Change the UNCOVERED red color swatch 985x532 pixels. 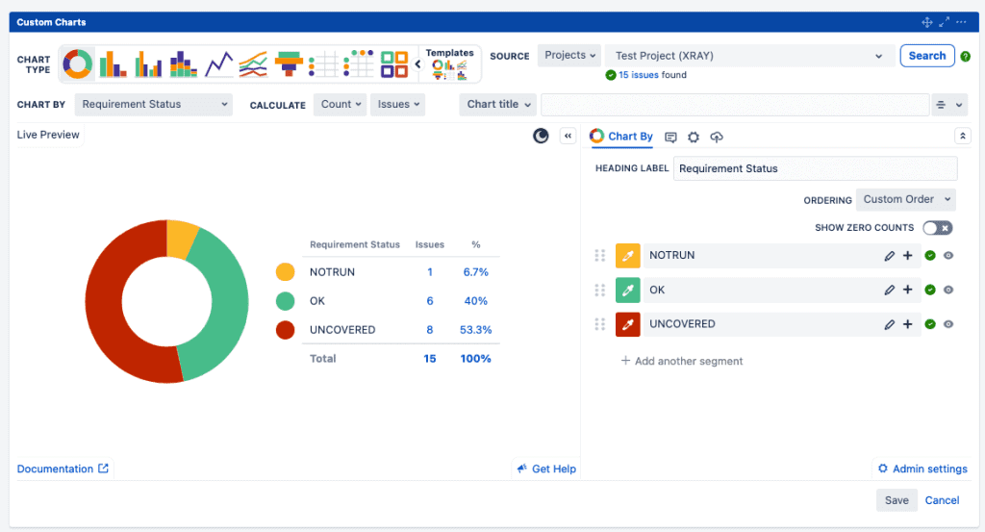(x=627, y=324)
